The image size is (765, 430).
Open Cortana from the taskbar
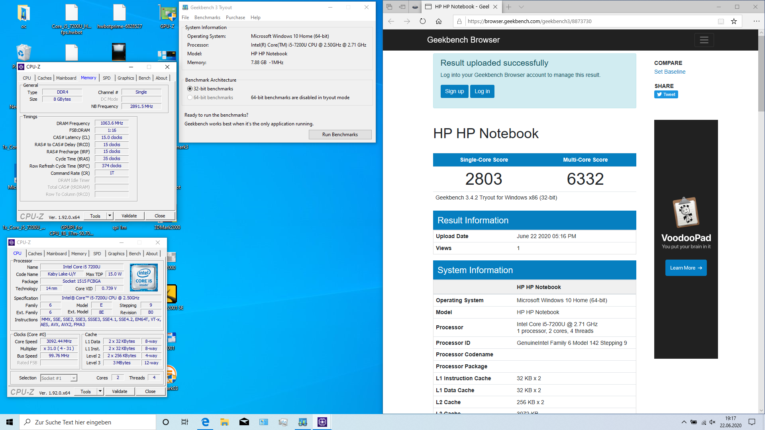coord(166,422)
